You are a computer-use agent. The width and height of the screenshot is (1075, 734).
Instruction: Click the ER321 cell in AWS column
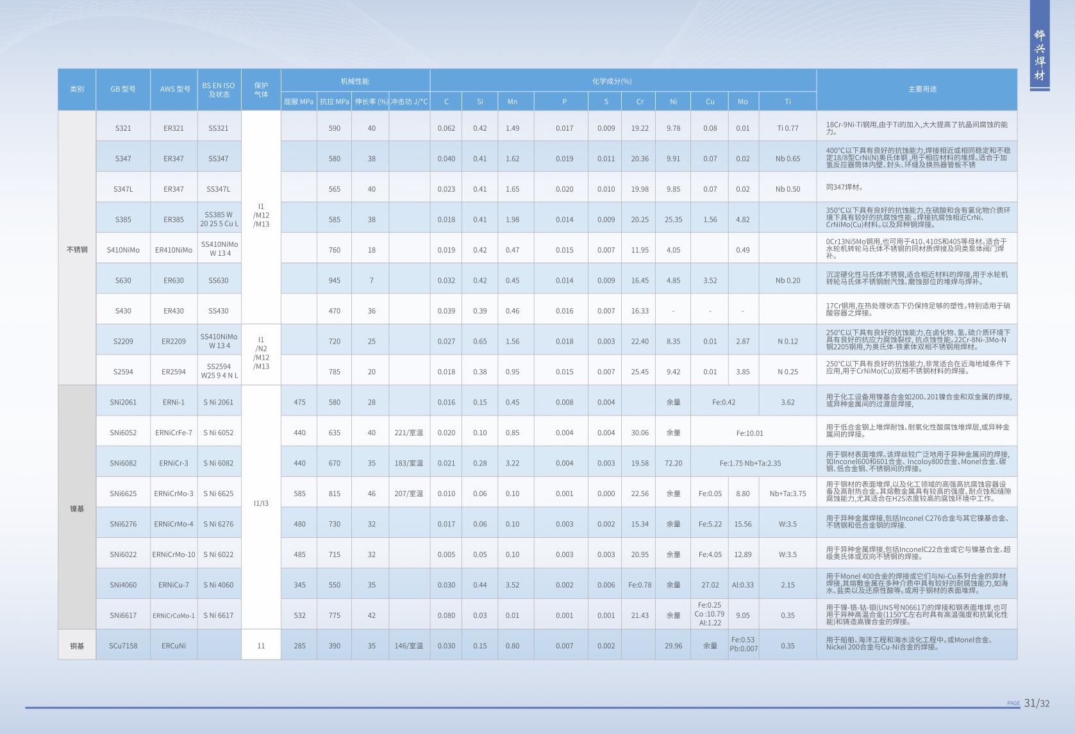173,128
